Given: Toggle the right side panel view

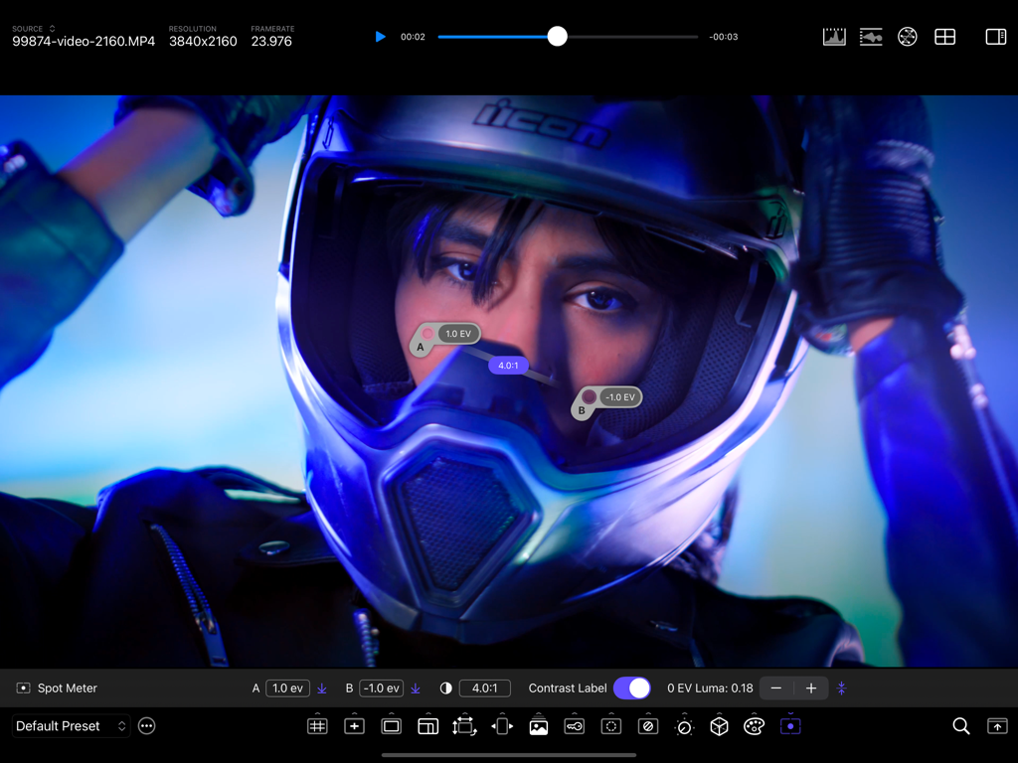Looking at the screenshot, I should tap(995, 36).
